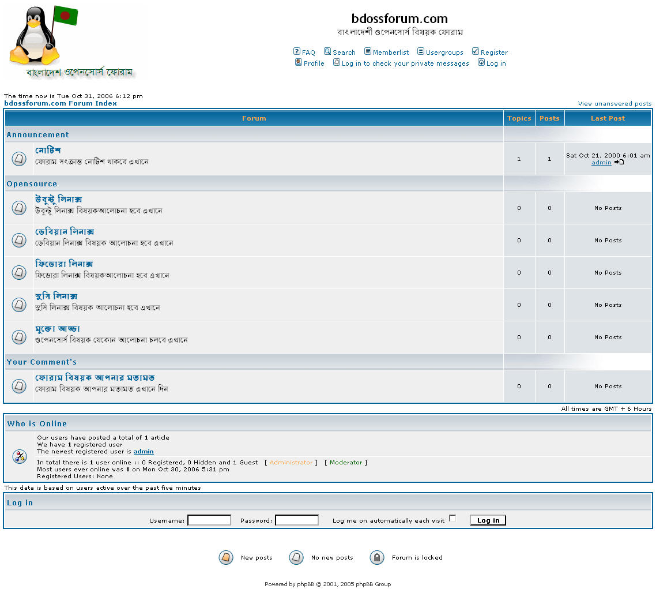Click the folder icon for মুক্তো আড্ডা
Image resolution: width=656 pixels, height=589 pixels.
[19, 336]
